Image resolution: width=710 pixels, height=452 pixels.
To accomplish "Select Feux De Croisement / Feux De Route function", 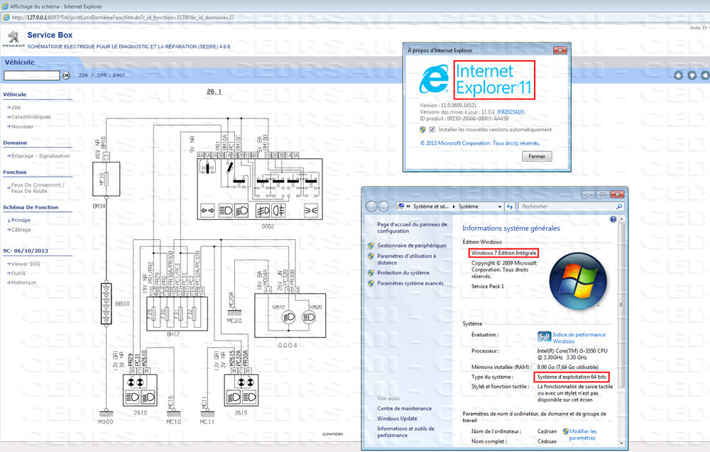I will click(x=38, y=188).
